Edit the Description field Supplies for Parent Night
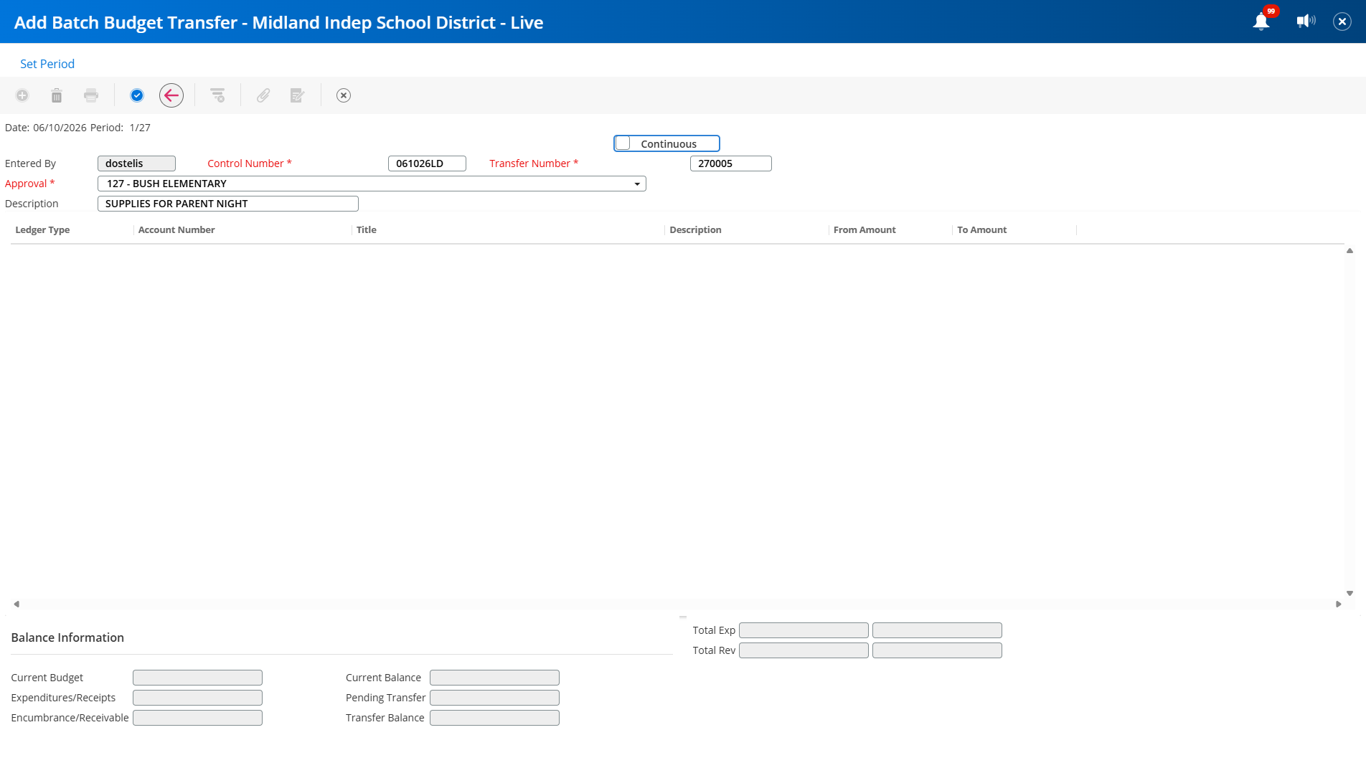 click(227, 204)
